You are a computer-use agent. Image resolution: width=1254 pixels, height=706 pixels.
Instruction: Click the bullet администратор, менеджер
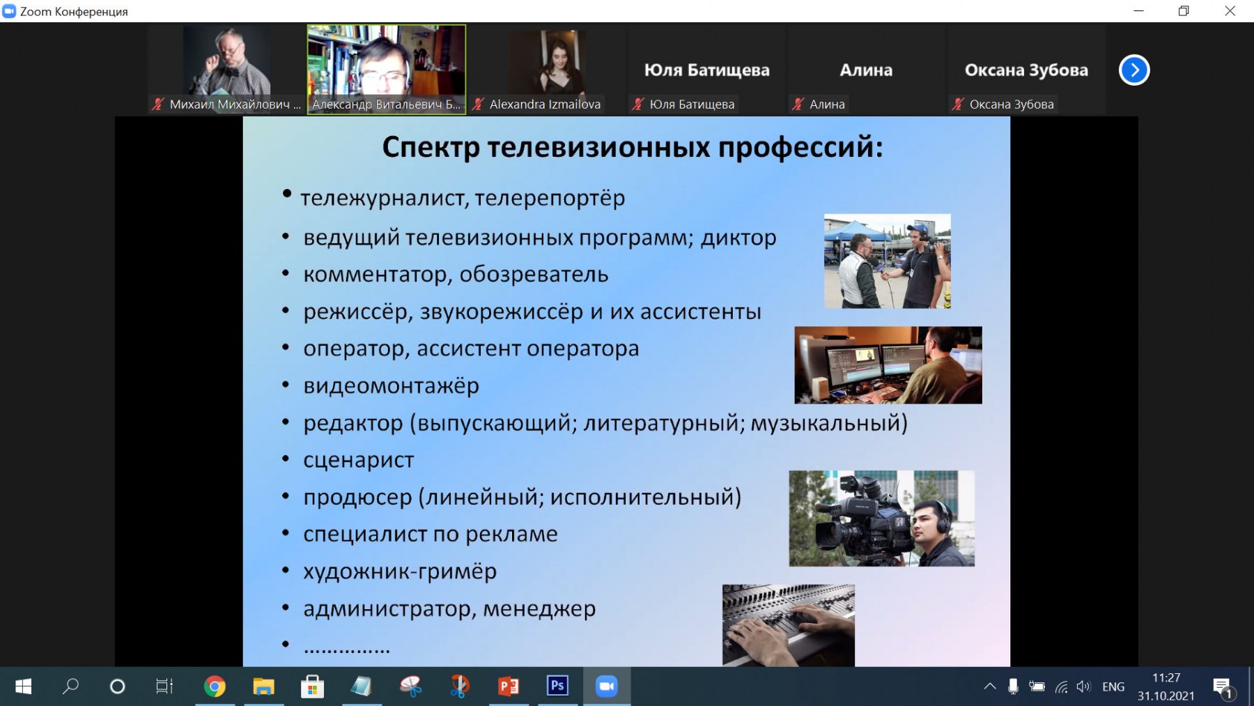tap(449, 609)
